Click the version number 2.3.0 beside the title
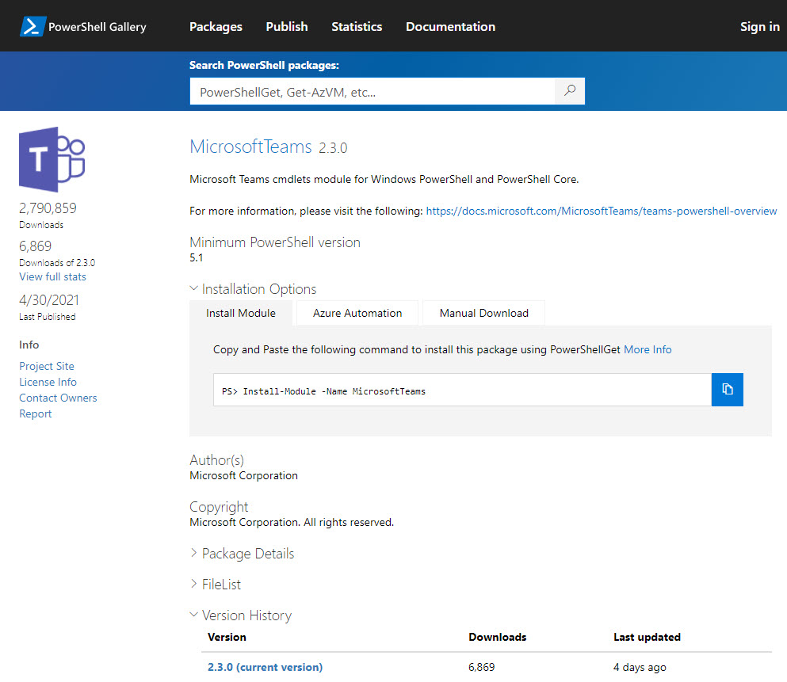 333,148
